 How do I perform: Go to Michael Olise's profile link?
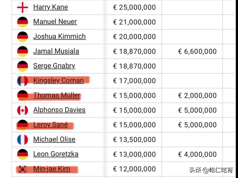(x=54, y=139)
